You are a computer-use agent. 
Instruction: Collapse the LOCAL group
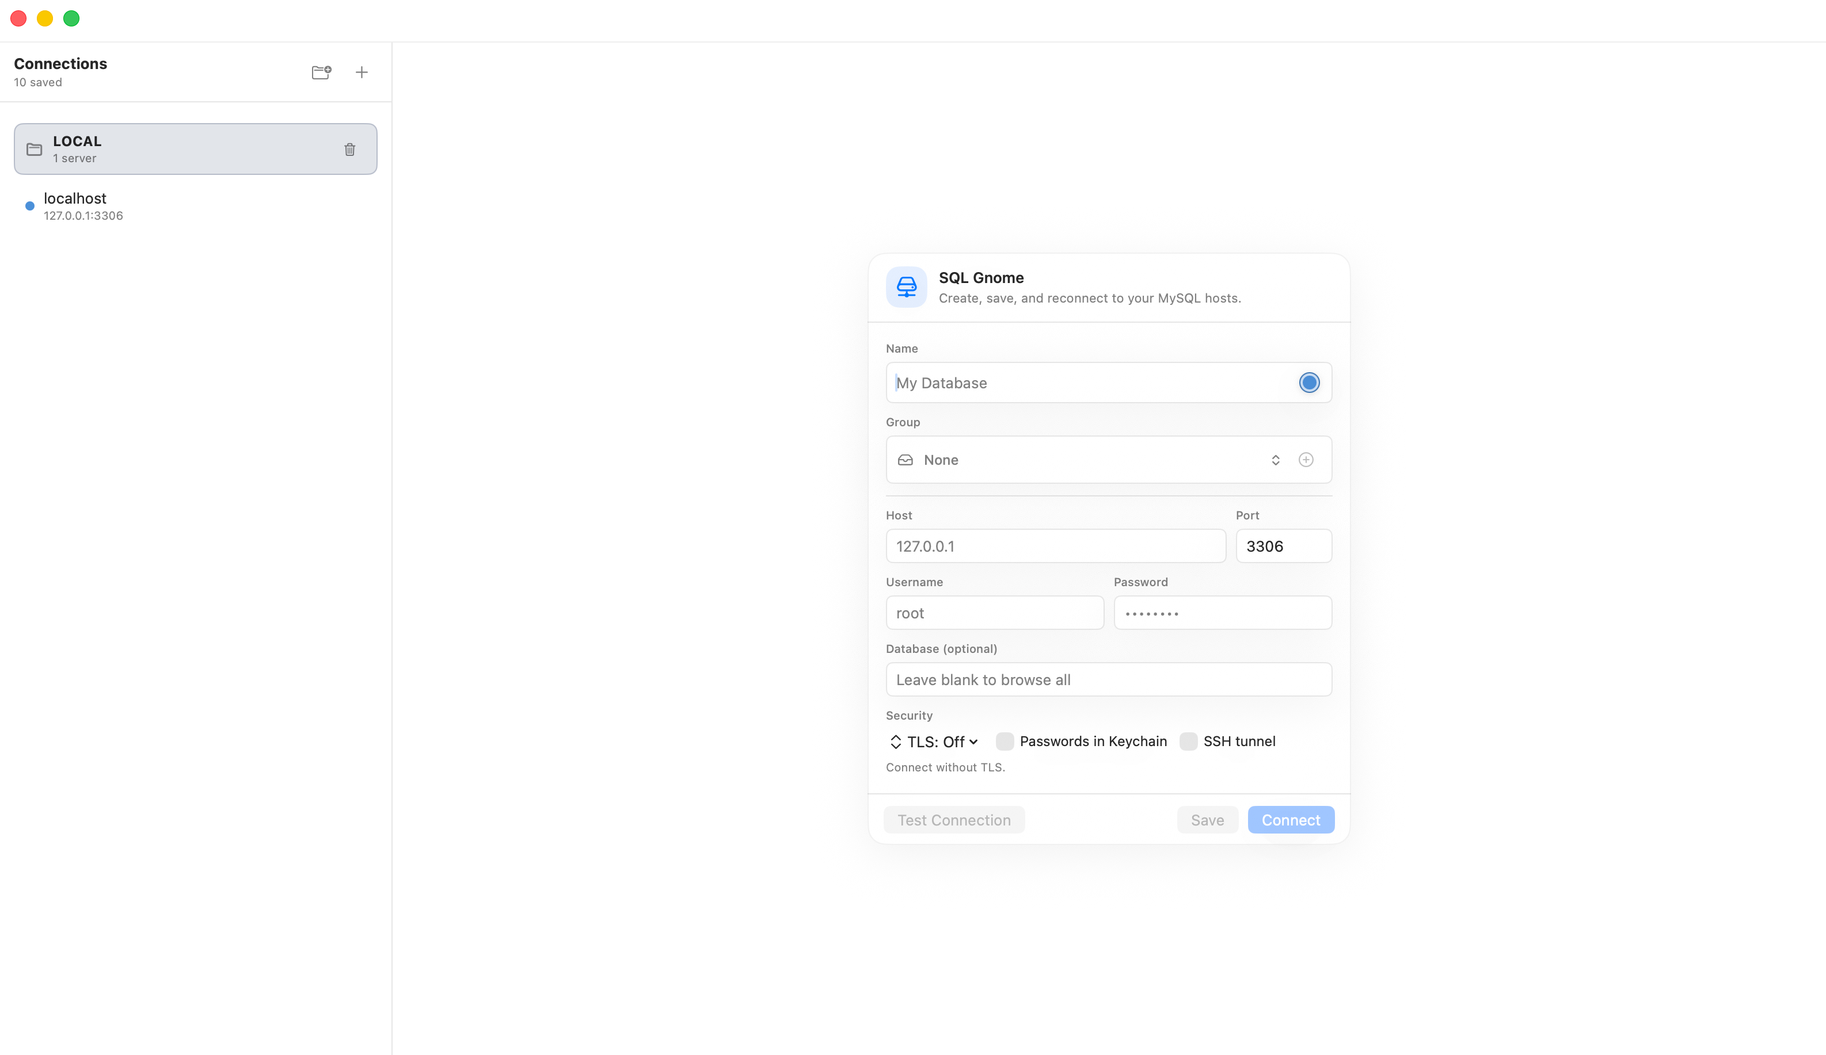(196, 149)
